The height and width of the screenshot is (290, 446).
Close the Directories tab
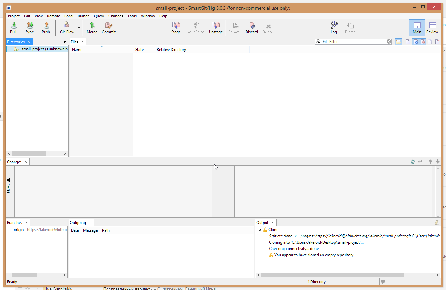pos(29,42)
